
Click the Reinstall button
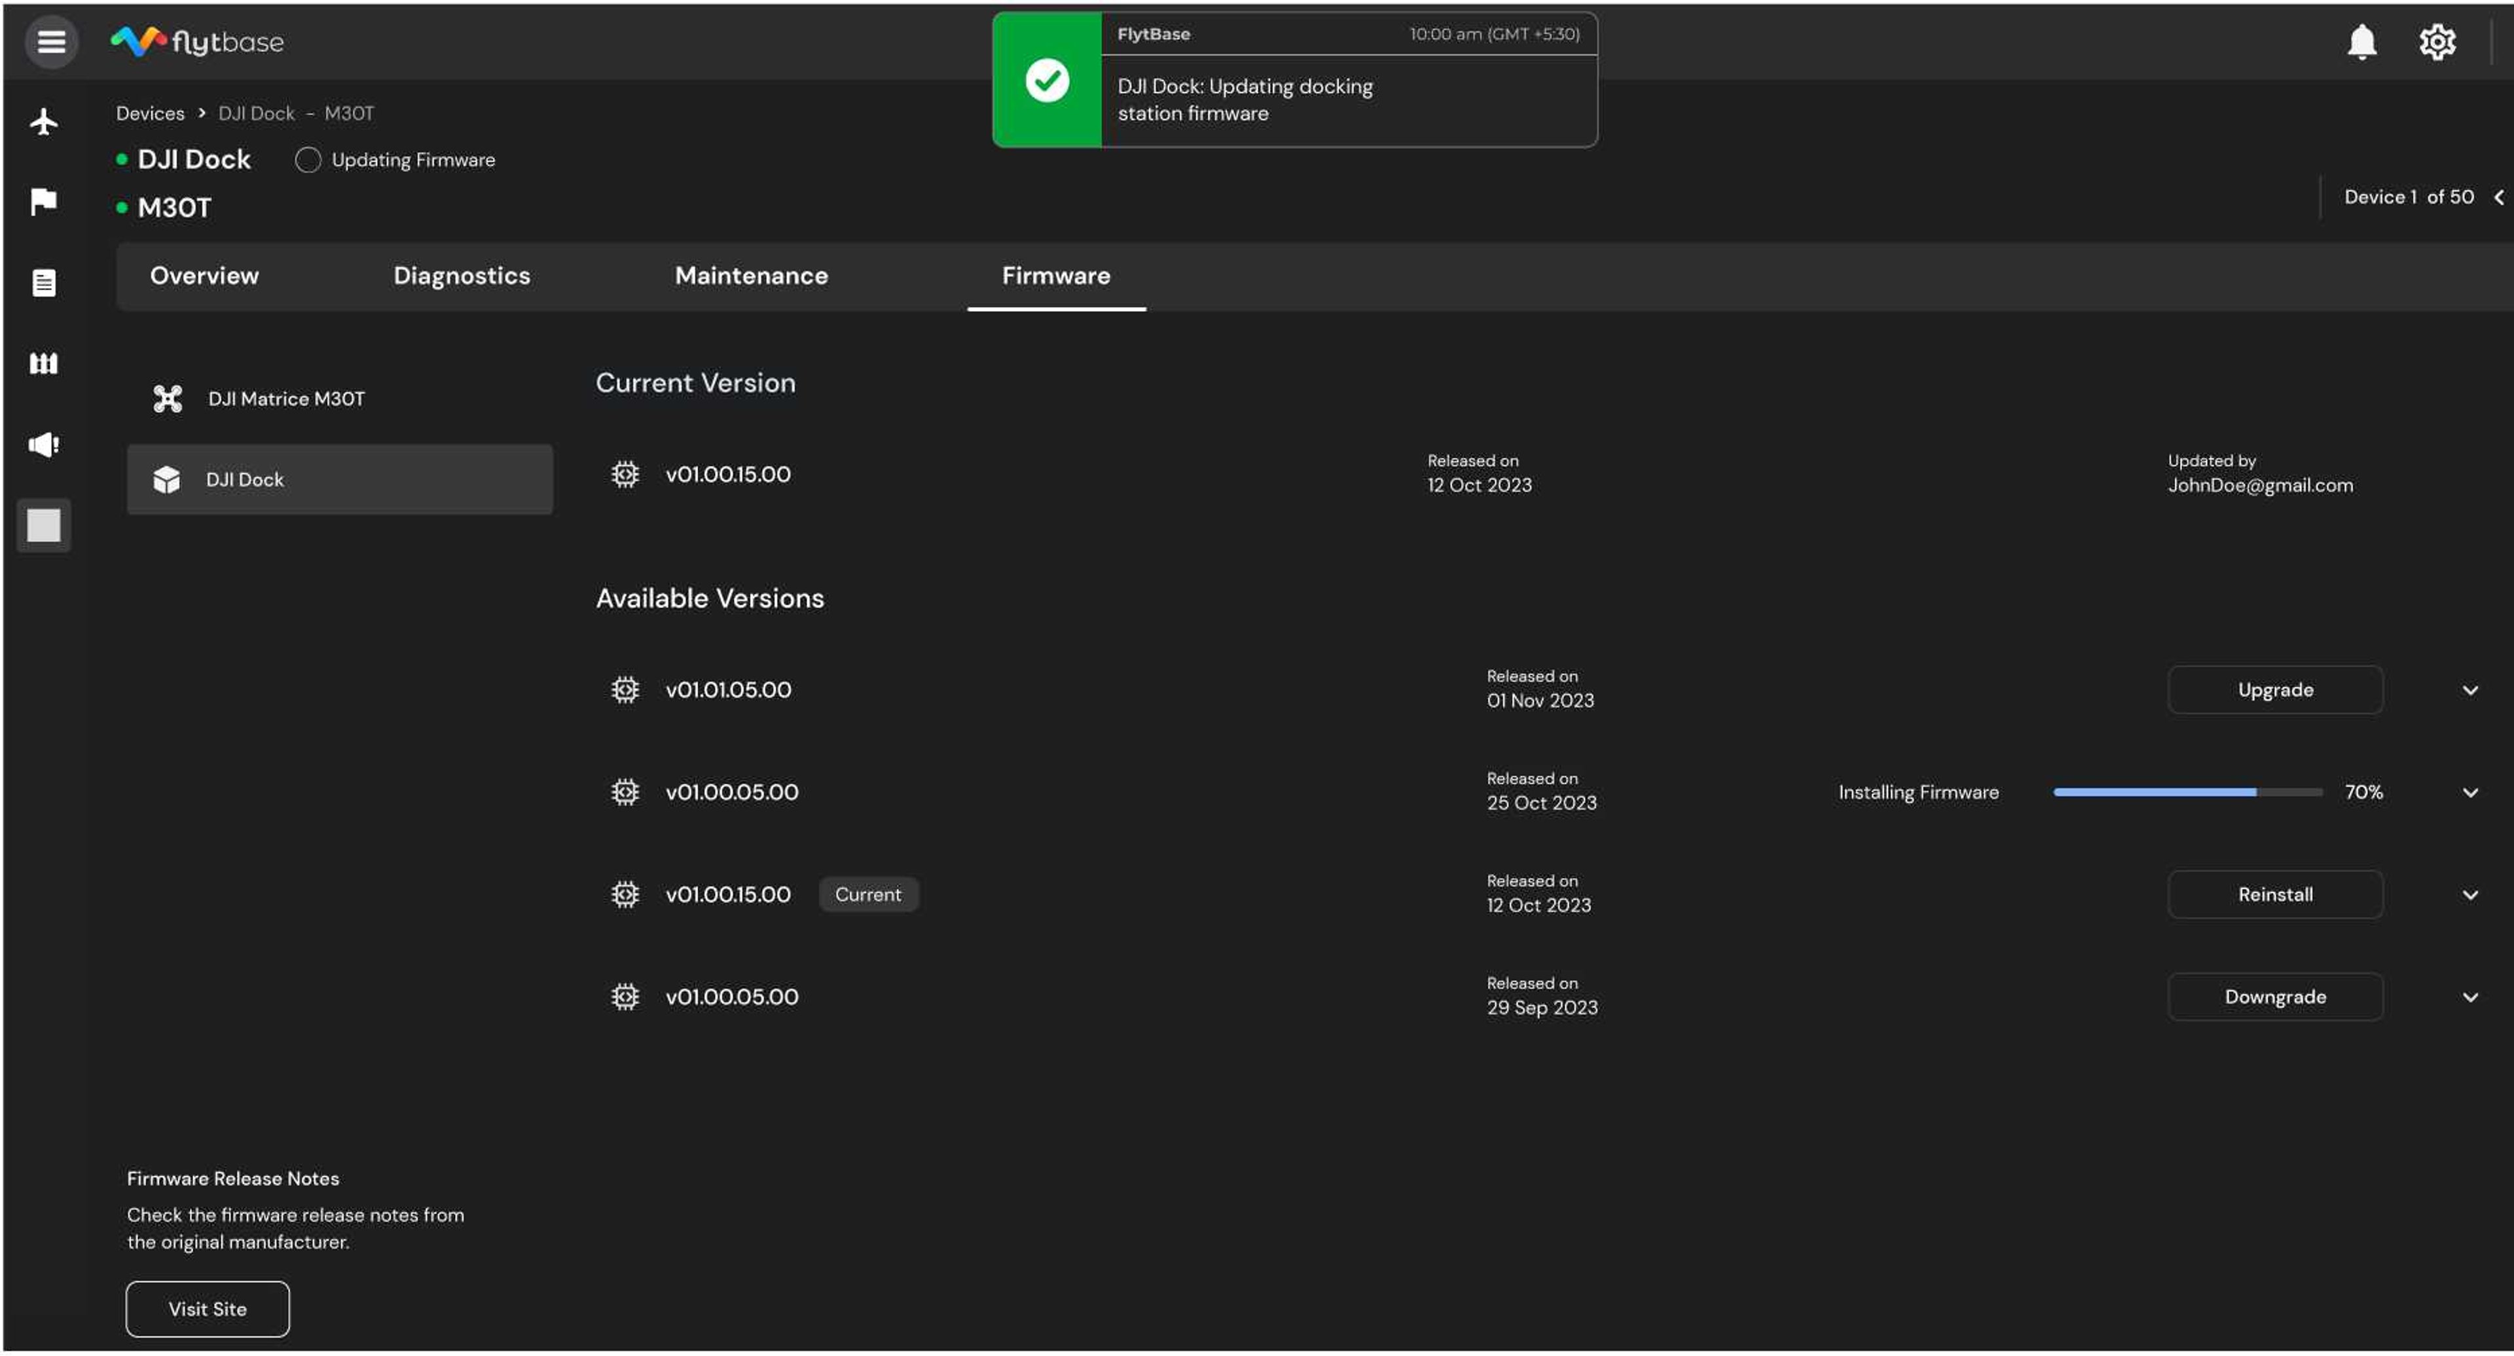point(2275,895)
